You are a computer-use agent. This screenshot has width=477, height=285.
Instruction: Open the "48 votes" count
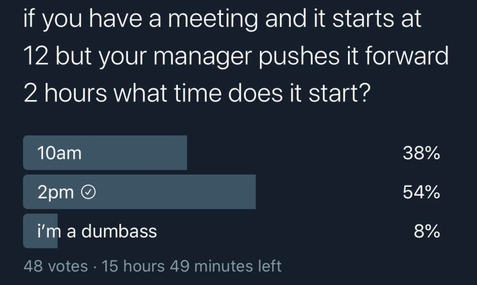55,265
